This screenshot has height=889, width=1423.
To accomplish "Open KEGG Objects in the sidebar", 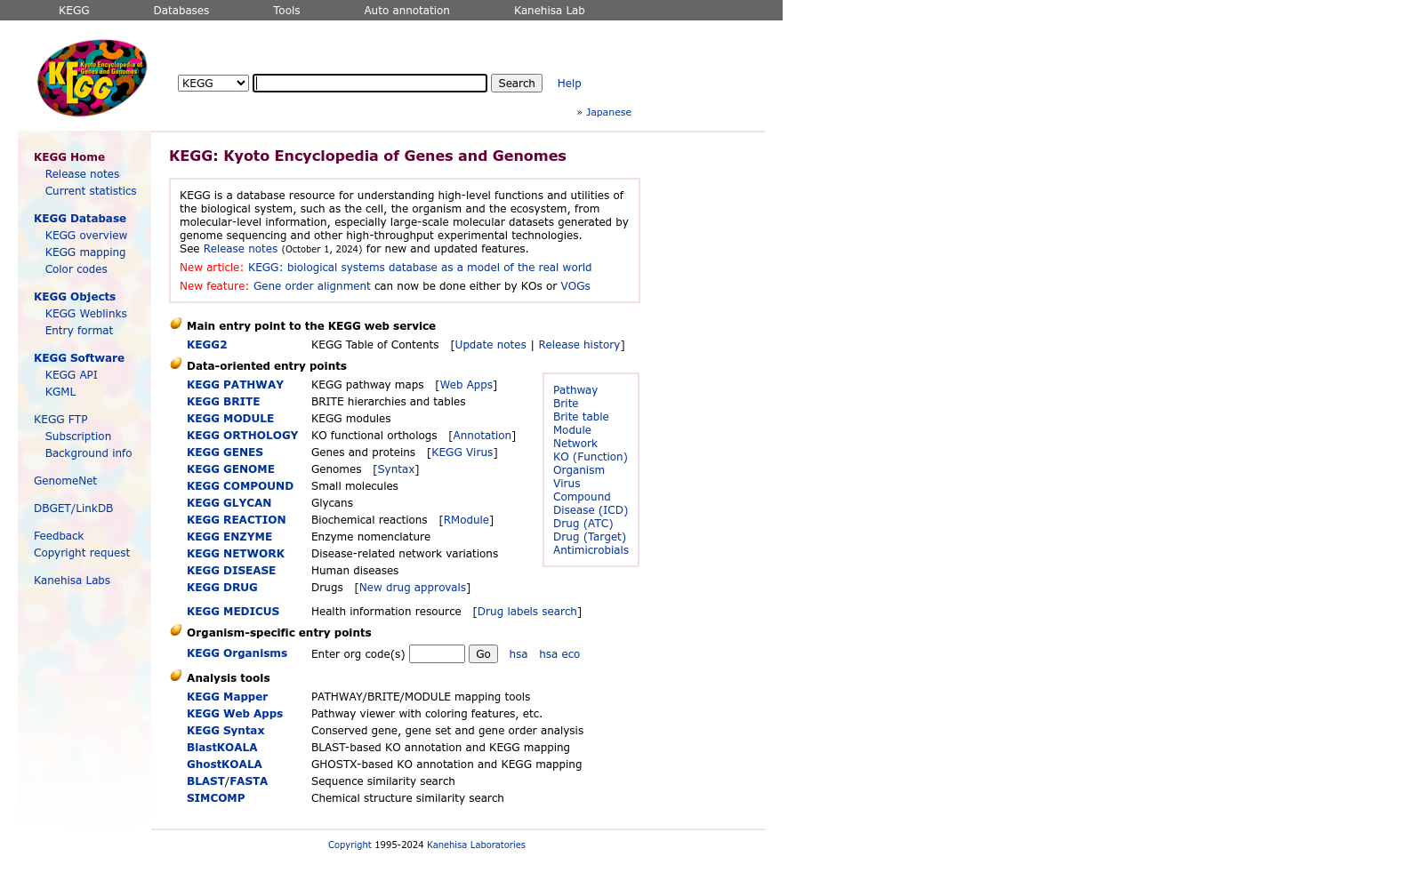I will pyautogui.click(x=75, y=297).
